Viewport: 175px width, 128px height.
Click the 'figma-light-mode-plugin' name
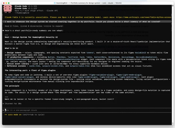129,75
